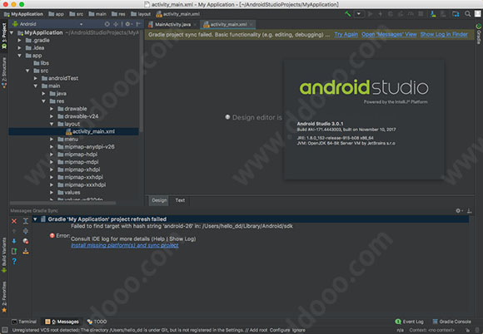Open the run configuration dropdown in toolbar
Screen dimensions: 483x334
[359, 14]
